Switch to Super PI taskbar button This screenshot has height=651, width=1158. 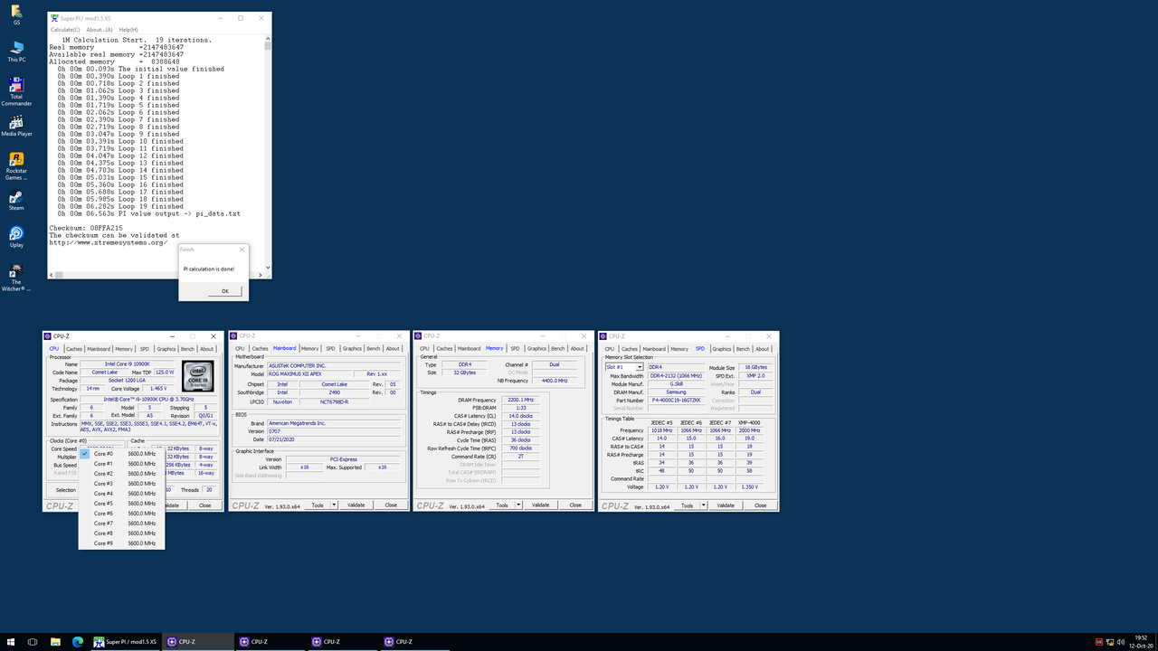coord(125,642)
